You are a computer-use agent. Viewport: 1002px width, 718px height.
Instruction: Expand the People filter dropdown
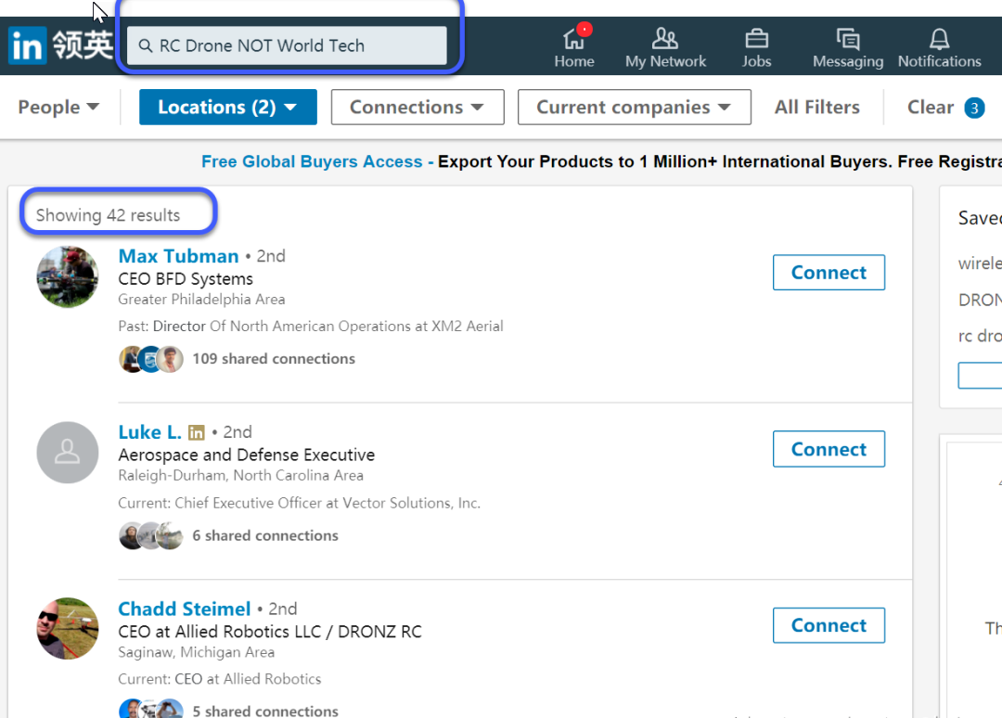click(x=58, y=107)
